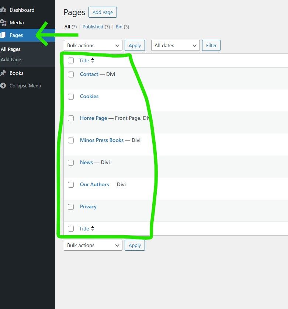Click sort arrows beside bottom Title header

click(93, 229)
